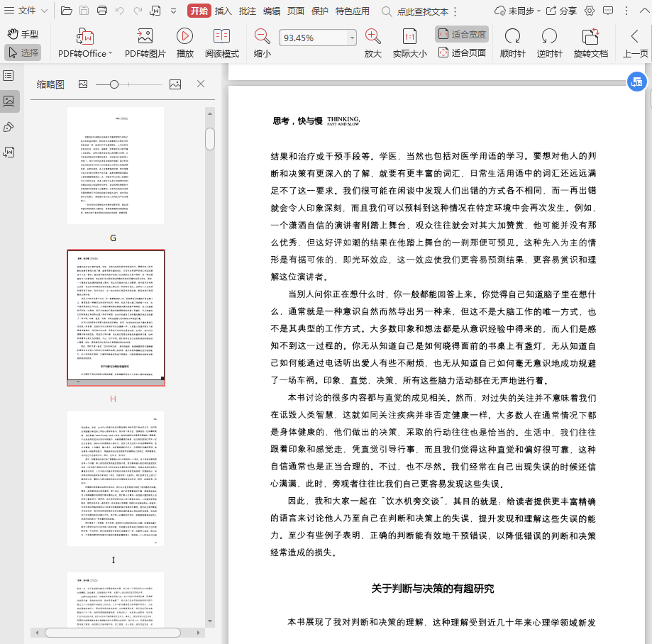The width and height of the screenshot is (652, 644).
Task: Switch to the 页面 tab
Action: coord(296,11)
